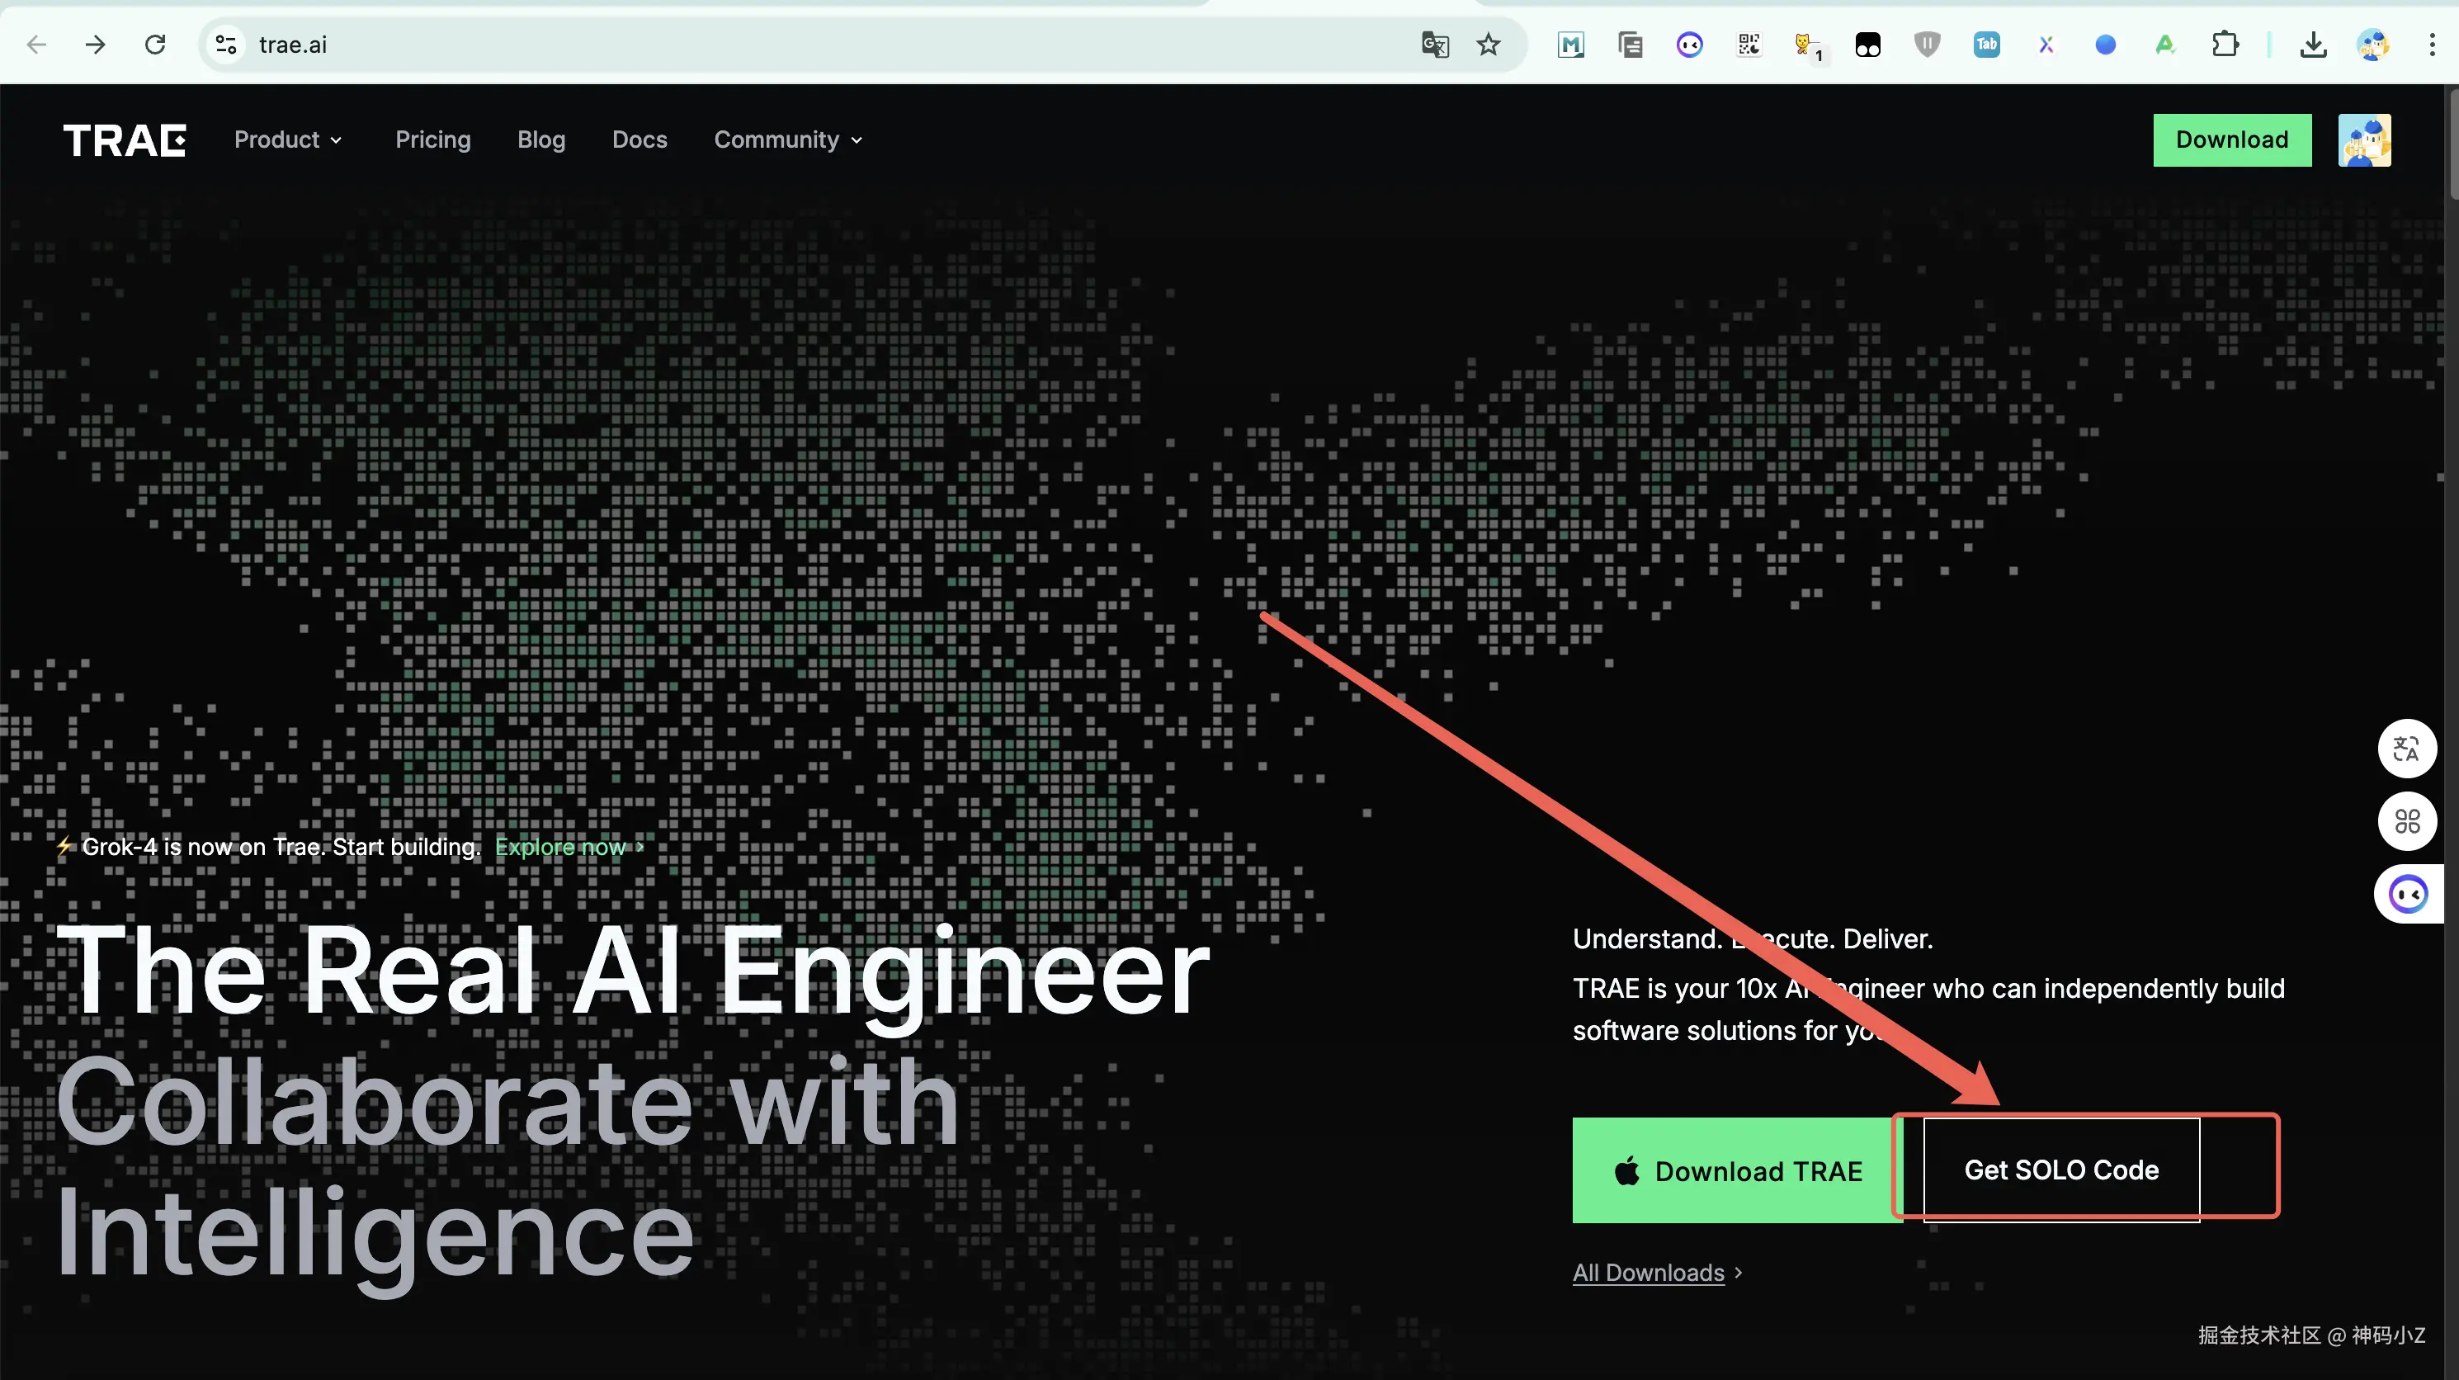This screenshot has height=1380, width=2459.
Task: Follow the All Downloads link
Action: click(x=1649, y=1273)
